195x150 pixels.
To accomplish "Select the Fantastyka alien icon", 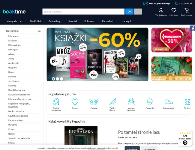I will [150, 102].
